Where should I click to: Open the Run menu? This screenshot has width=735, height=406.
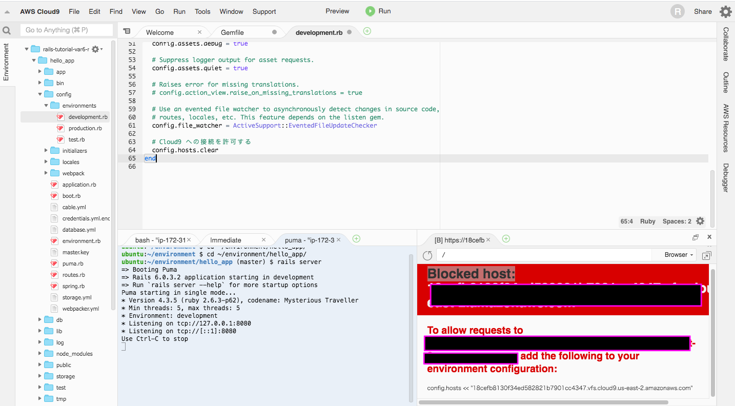179,11
